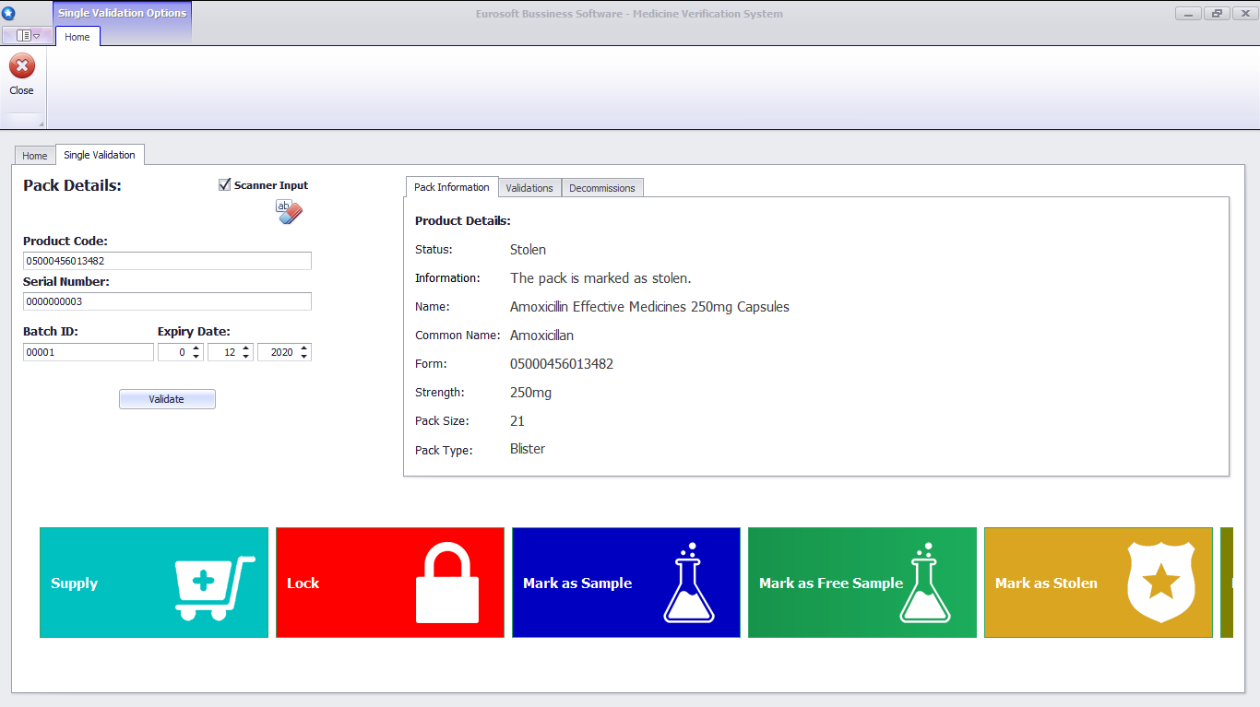Select the Mark as Stolen shield icon

click(x=1160, y=583)
